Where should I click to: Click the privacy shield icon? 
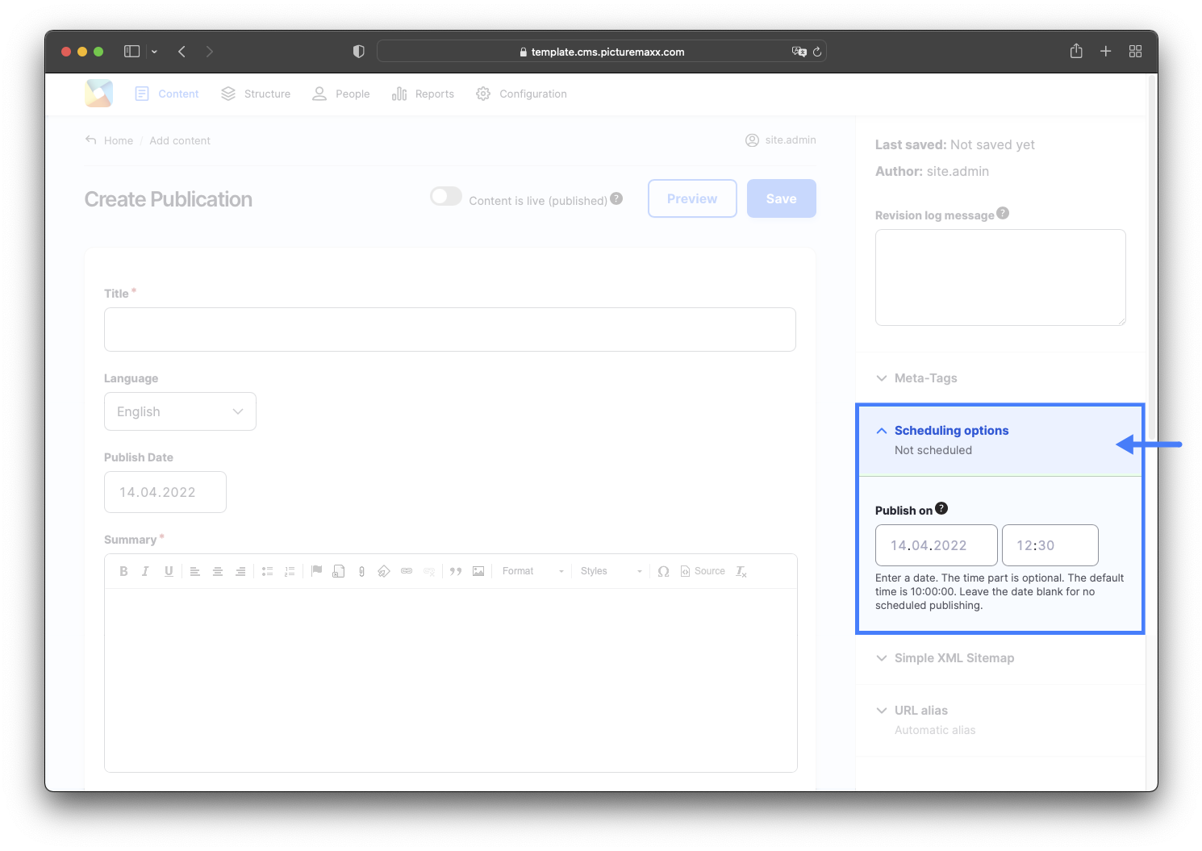359,52
